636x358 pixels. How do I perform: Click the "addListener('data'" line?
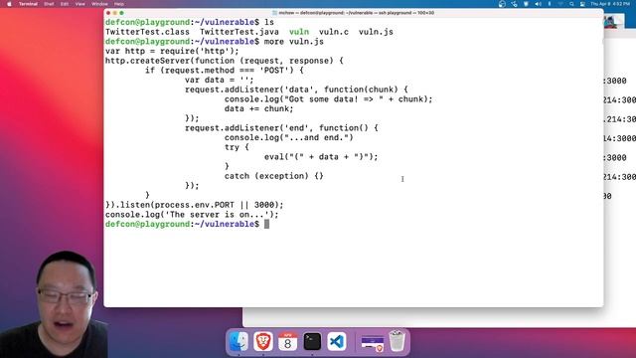(x=296, y=89)
